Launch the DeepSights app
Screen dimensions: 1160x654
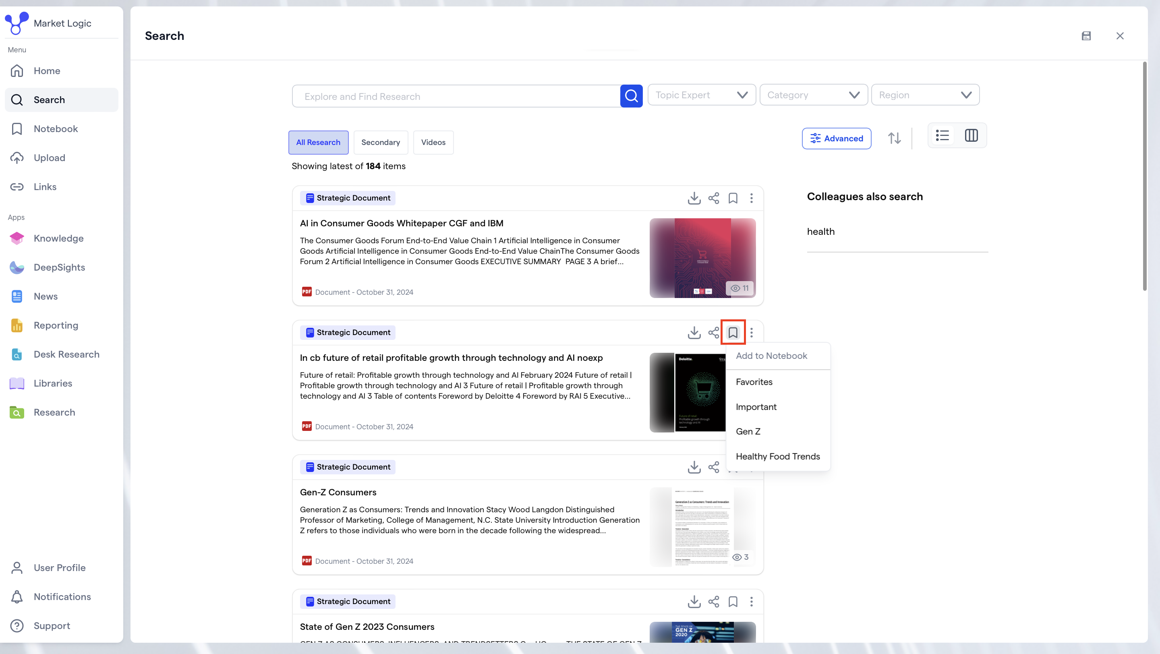click(x=61, y=267)
